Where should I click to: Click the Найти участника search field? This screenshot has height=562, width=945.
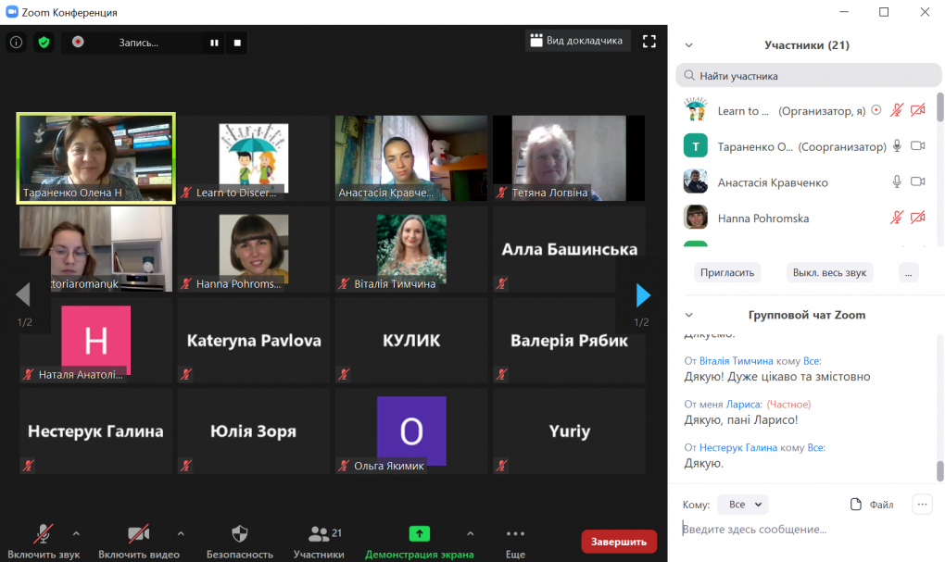pos(808,76)
